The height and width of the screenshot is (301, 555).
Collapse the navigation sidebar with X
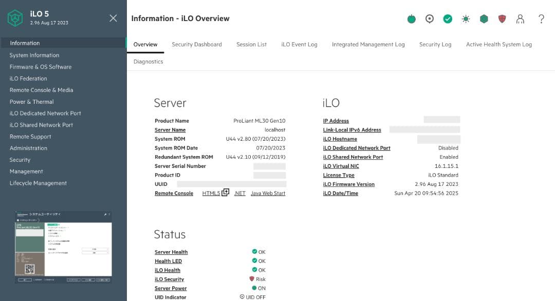point(113,17)
